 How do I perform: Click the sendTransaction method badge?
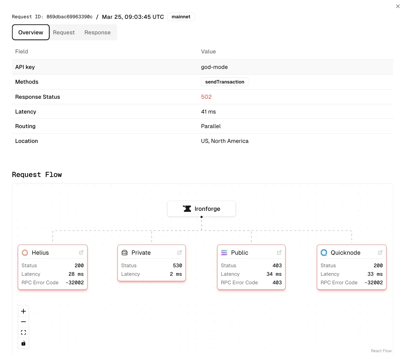tap(225, 82)
